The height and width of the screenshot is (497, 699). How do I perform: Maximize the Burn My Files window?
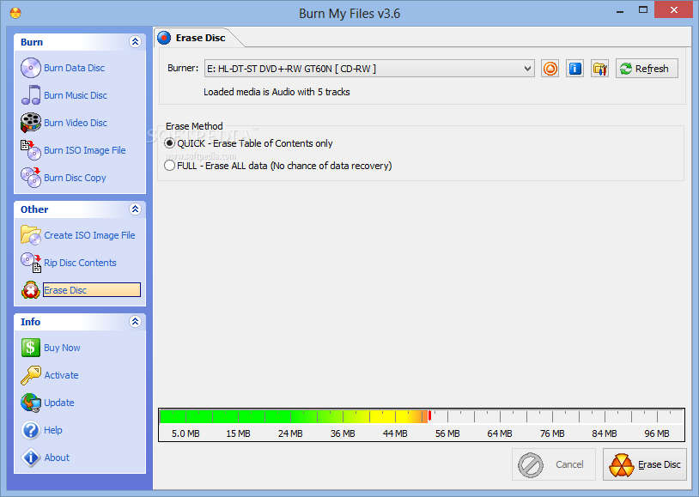[643, 9]
